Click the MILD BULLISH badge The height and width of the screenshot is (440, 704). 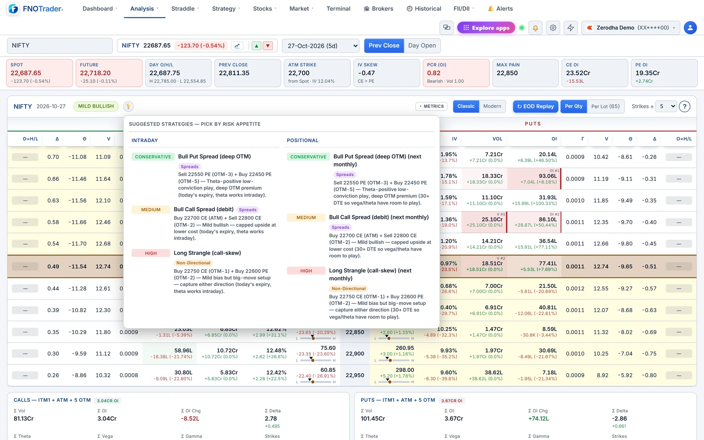click(x=96, y=106)
